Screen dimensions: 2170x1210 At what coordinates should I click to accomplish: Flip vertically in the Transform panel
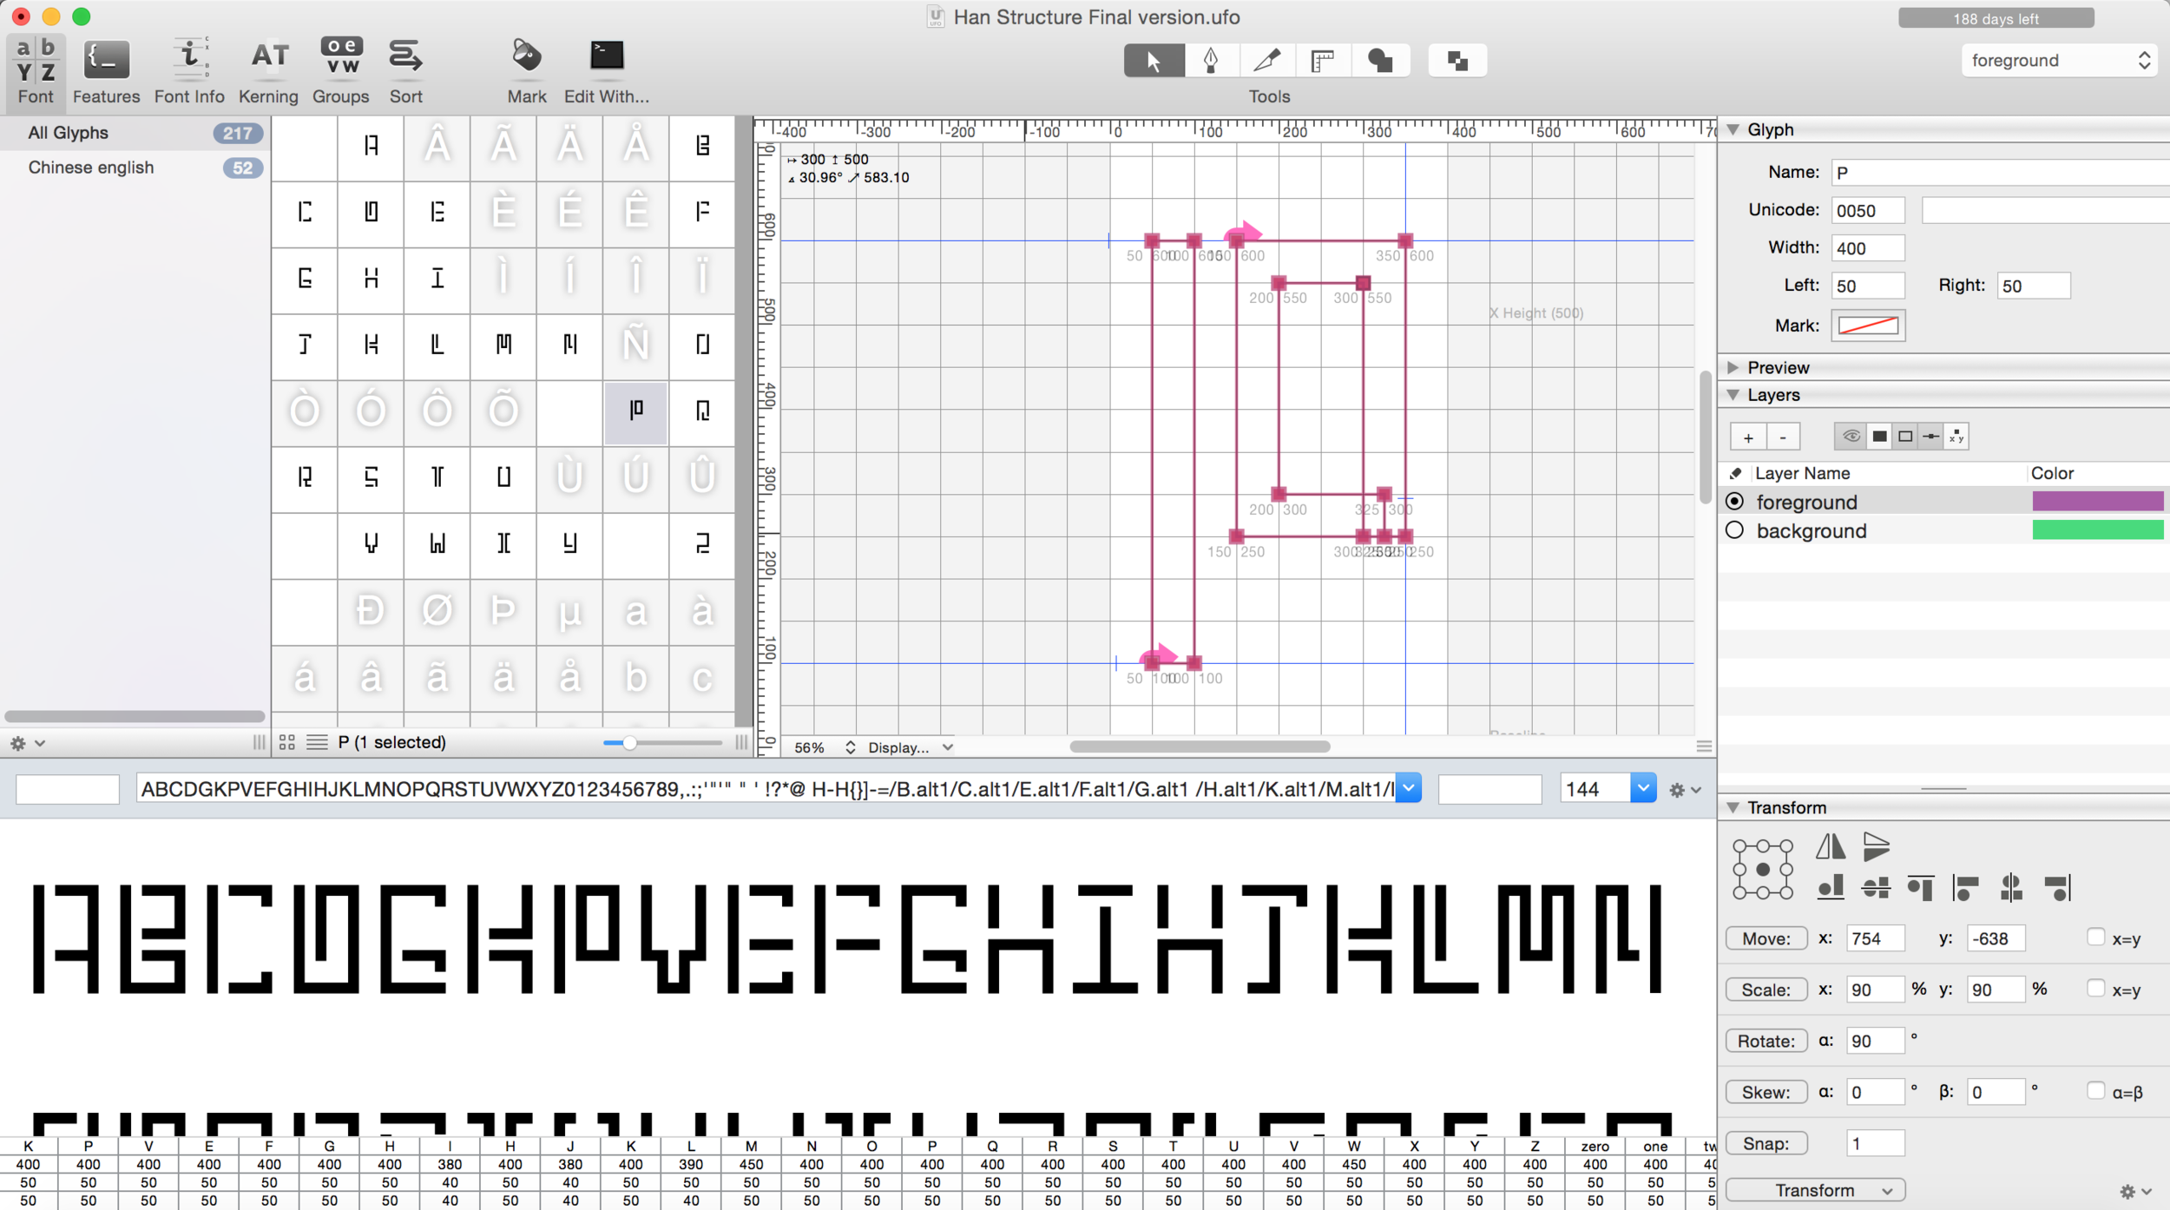coord(1876,845)
